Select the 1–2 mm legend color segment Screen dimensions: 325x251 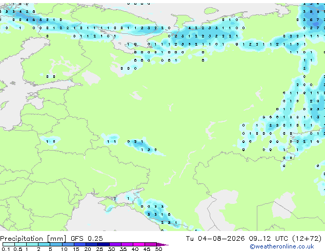coord(32,244)
